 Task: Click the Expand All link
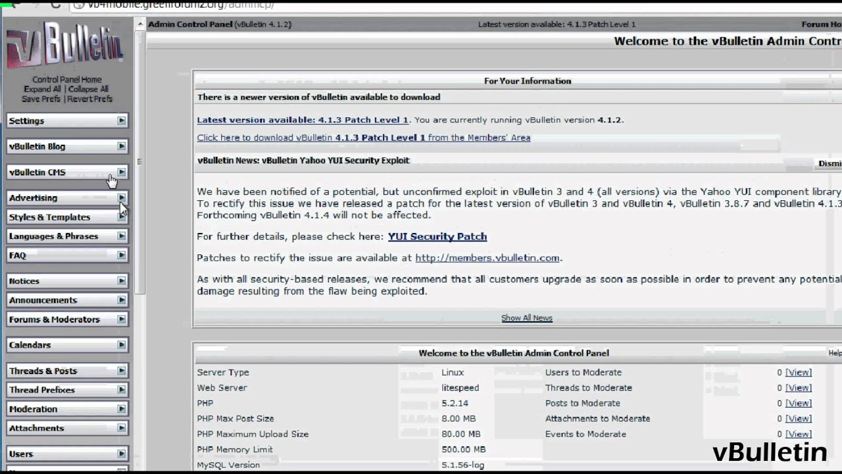pyautogui.click(x=42, y=90)
